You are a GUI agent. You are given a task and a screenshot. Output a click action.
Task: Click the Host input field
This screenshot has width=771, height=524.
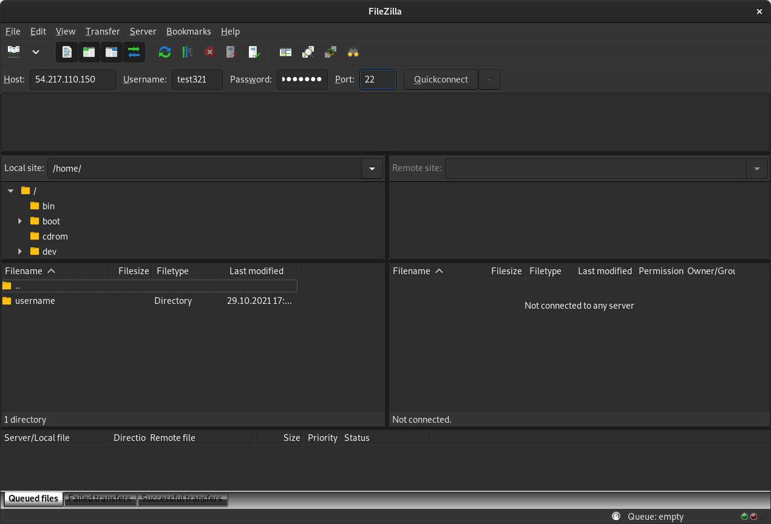click(x=73, y=79)
